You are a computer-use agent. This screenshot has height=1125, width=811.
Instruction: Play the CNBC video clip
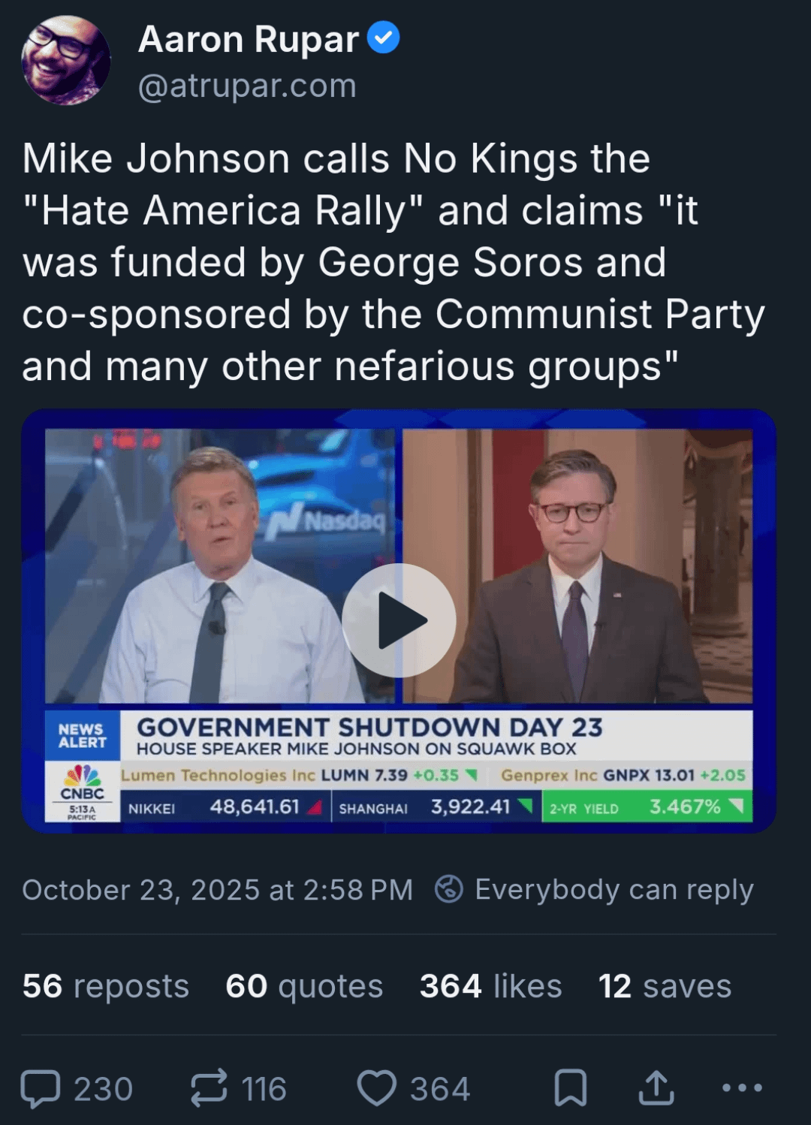pyautogui.click(x=399, y=620)
